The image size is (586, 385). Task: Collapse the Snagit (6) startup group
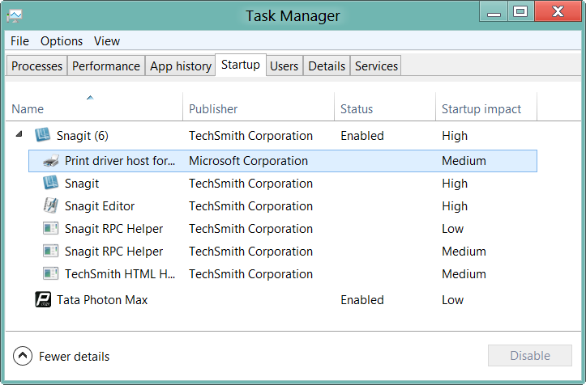[x=19, y=135]
